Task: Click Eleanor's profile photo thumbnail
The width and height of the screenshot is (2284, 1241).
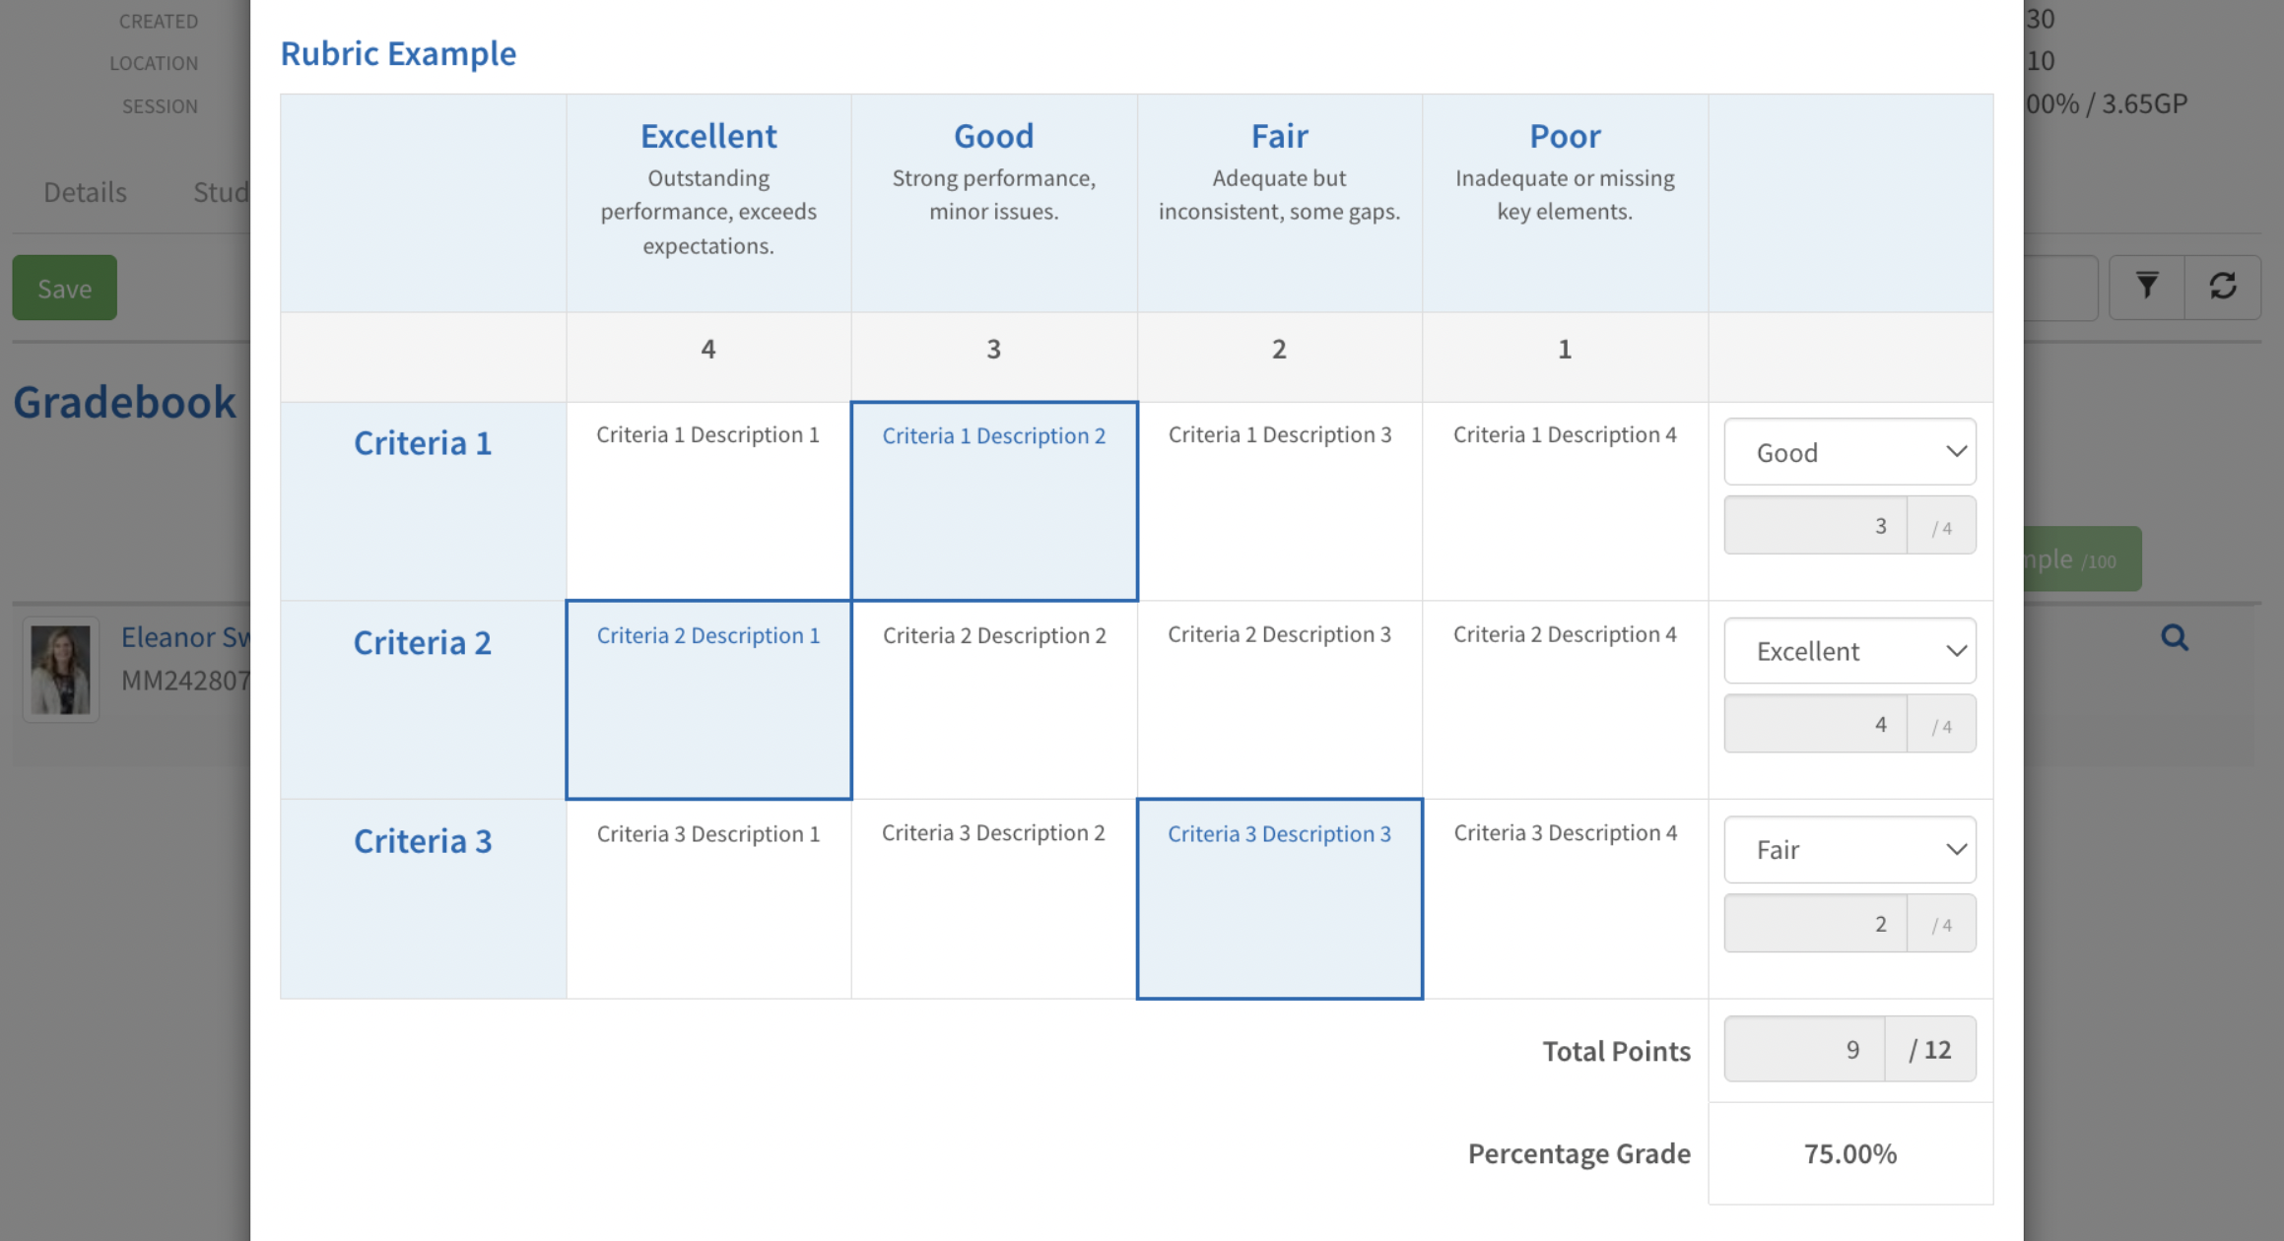Action: [x=61, y=670]
